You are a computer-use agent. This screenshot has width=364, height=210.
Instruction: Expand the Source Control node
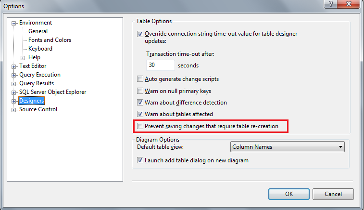(x=13, y=110)
